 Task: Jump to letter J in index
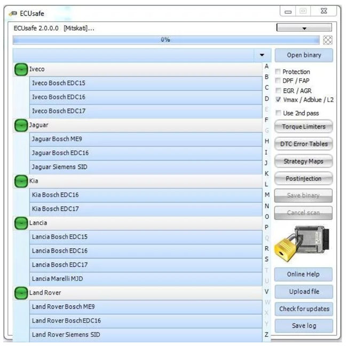(x=266, y=163)
